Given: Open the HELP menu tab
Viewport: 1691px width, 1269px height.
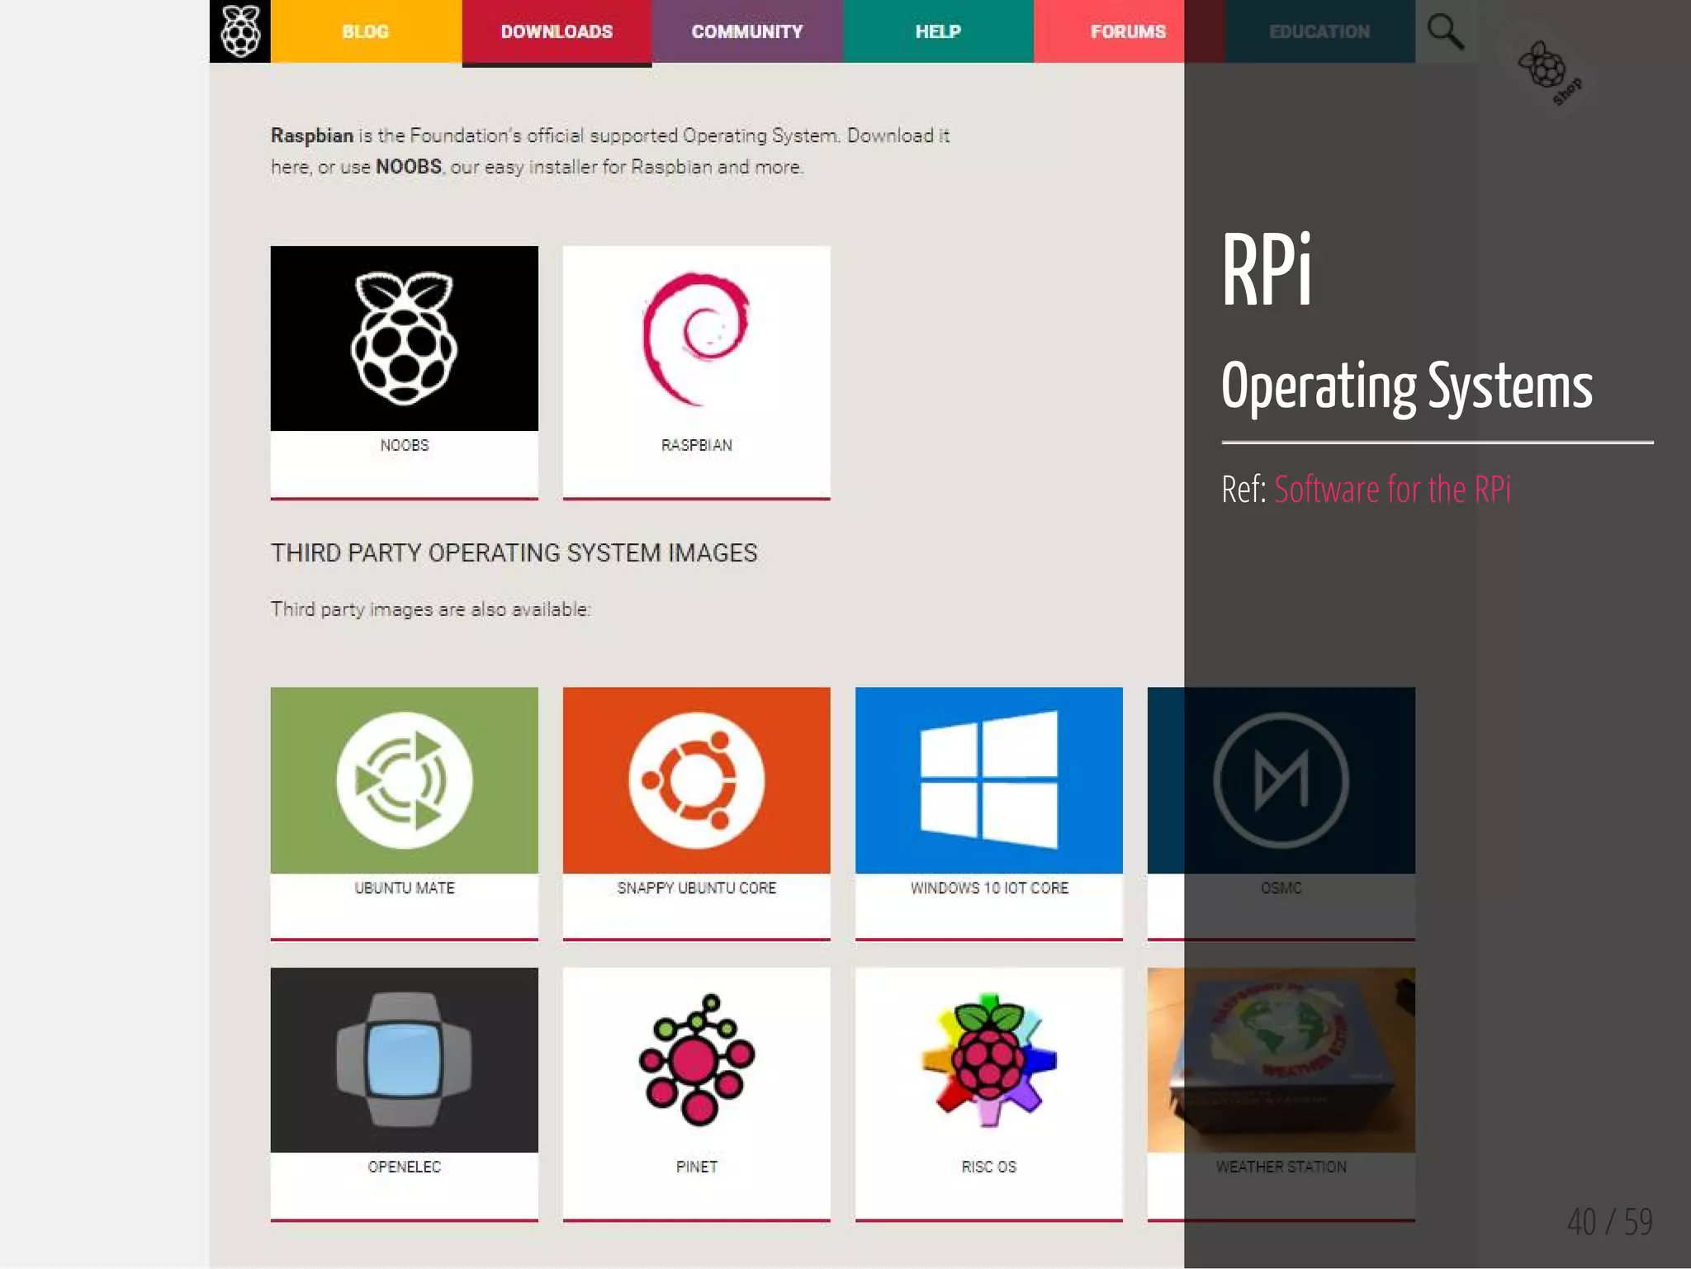Looking at the screenshot, I should [x=938, y=31].
